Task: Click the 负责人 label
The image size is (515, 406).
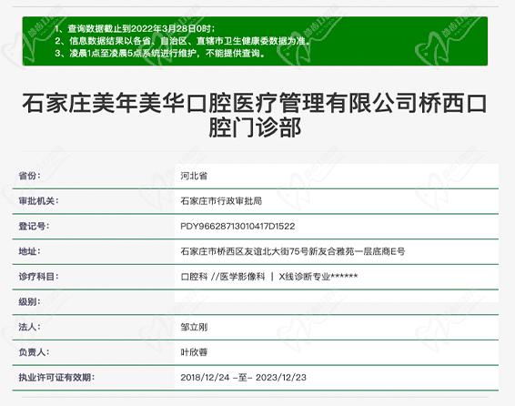Action: point(34,352)
